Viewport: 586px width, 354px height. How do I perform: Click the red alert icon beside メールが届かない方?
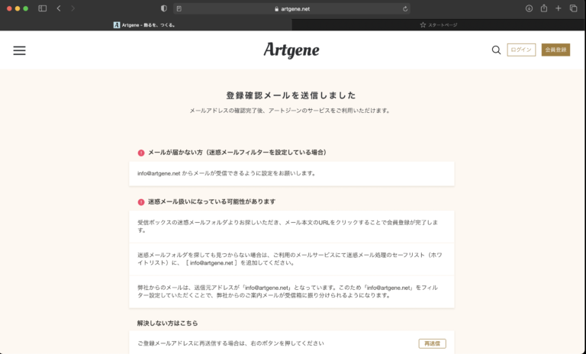[x=140, y=153]
